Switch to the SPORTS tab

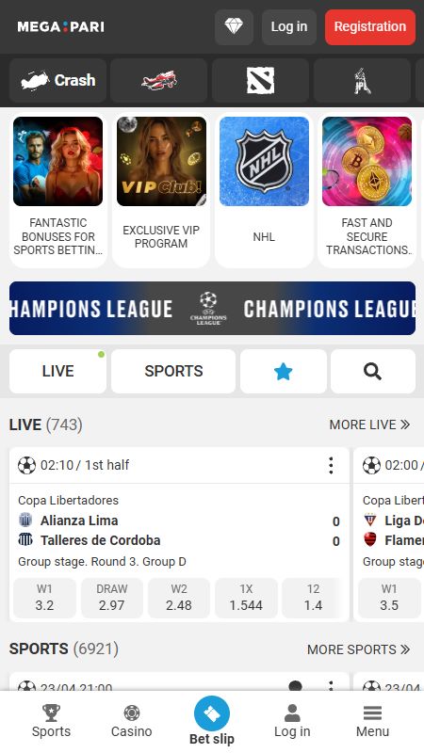click(173, 371)
